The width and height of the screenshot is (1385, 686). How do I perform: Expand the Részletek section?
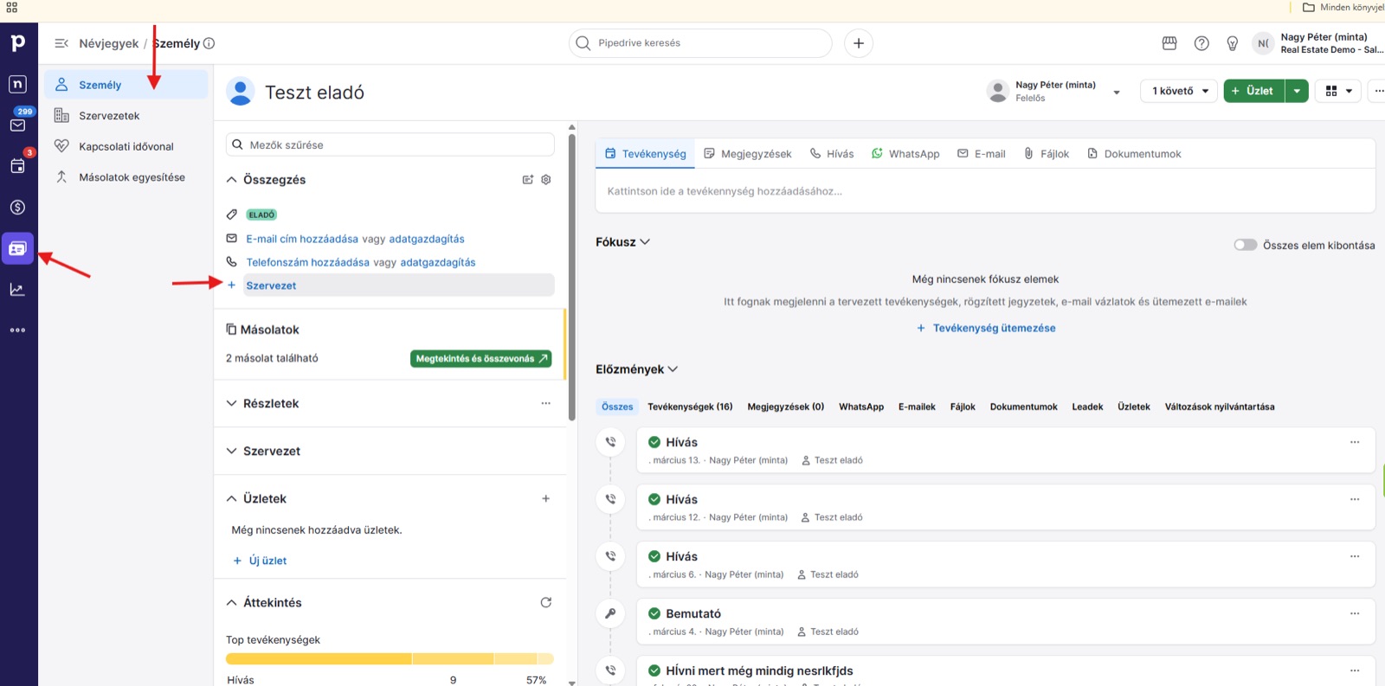[x=231, y=404]
